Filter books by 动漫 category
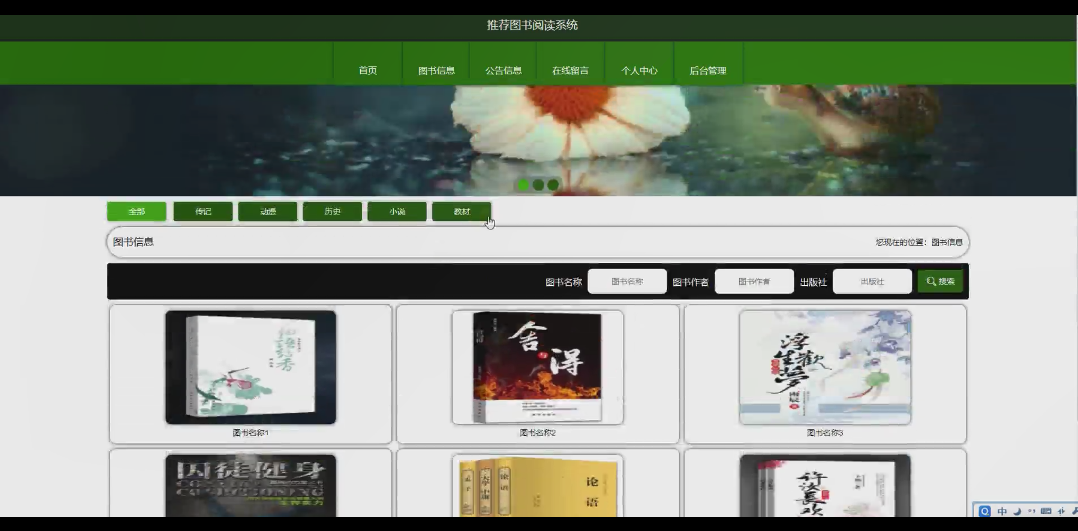The image size is (1078, 531). pos(268,211)
